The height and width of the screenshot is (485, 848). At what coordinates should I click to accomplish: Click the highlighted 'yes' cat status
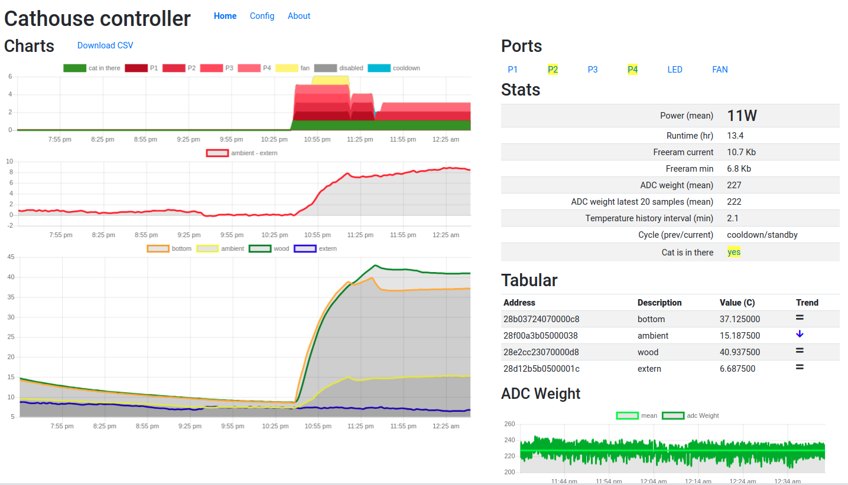pyautogui.click(x=734, y=252)
